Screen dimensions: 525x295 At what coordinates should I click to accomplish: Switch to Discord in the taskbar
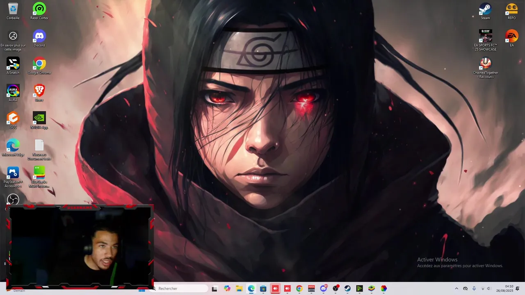click(324, 289)
